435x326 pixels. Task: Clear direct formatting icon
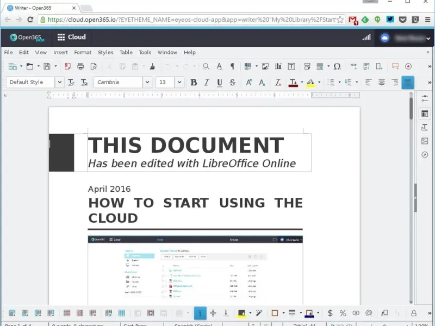[278, 83]
